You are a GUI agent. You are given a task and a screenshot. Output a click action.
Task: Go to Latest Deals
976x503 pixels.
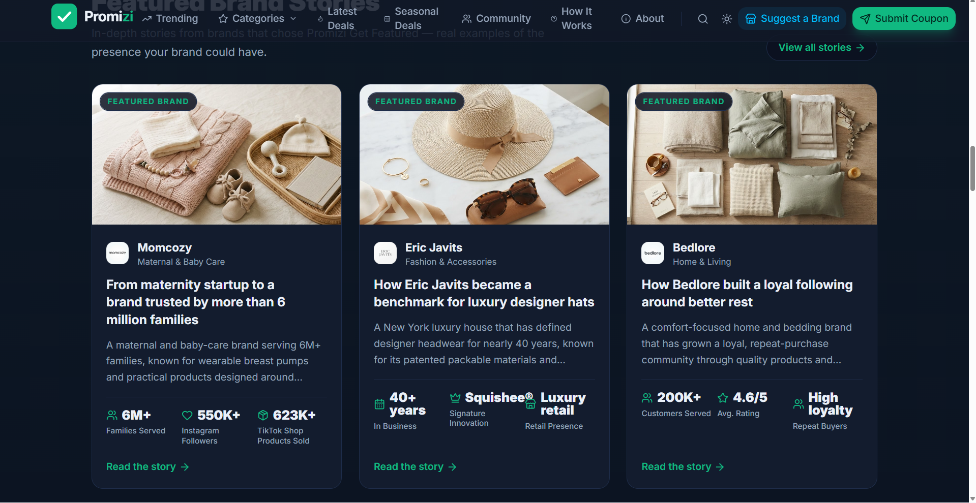(x=336, y=18)
